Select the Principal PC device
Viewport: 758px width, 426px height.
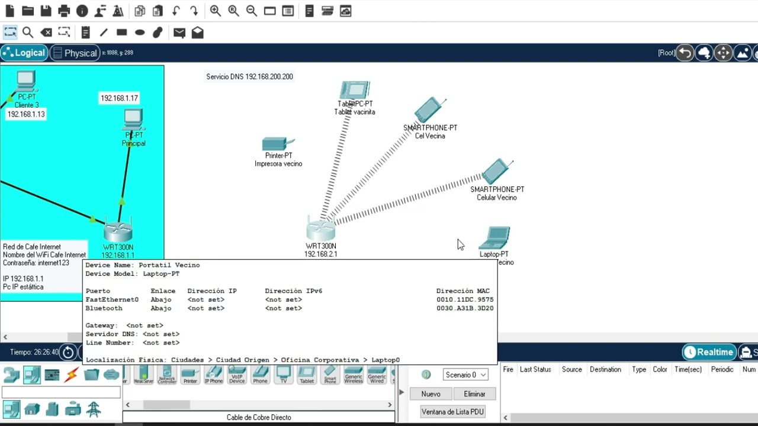click(x=133, y=120)
